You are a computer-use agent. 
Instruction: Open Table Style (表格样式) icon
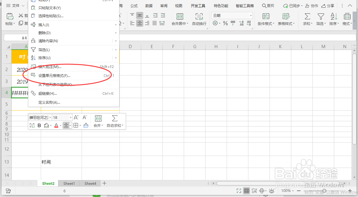(x=286, y=16)
